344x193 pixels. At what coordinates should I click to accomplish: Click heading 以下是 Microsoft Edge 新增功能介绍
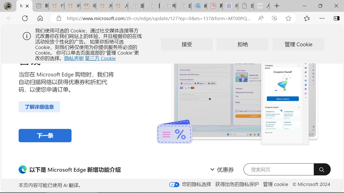pos(75,170)
